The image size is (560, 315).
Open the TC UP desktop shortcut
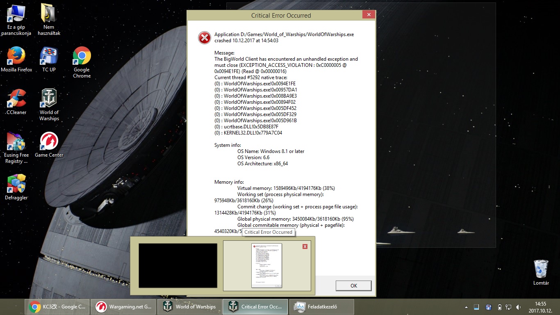click(x=49, y=60)
